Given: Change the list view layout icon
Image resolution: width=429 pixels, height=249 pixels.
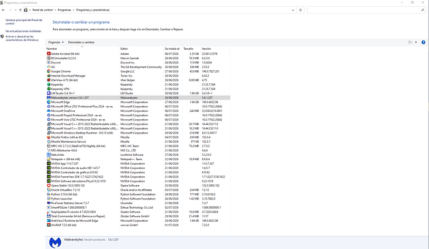Looking at the screenshot, I should 410,42.
